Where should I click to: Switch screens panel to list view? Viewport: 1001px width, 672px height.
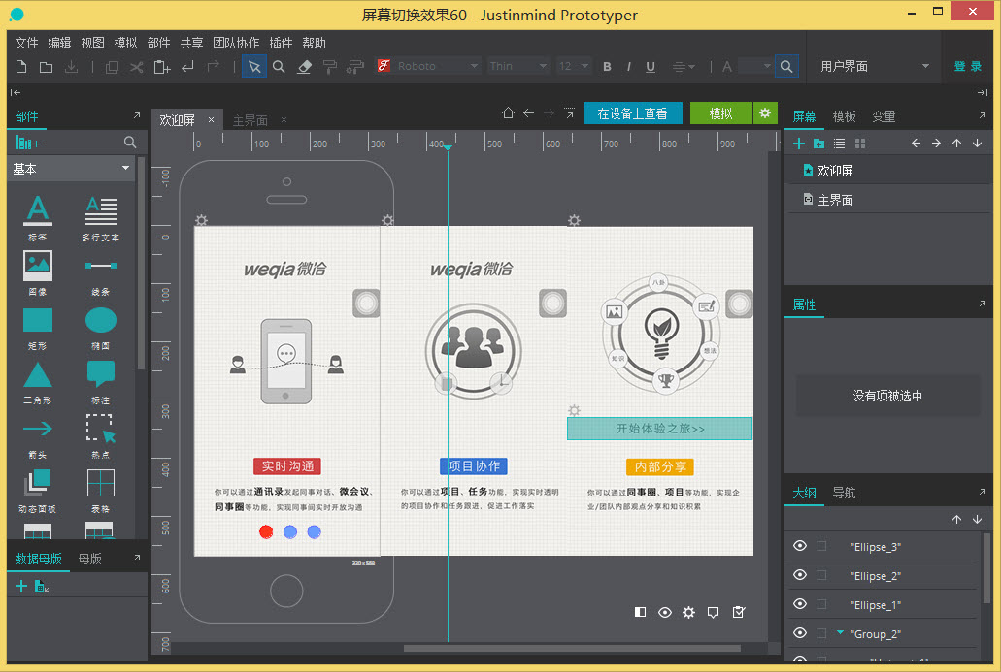[840, 144]
